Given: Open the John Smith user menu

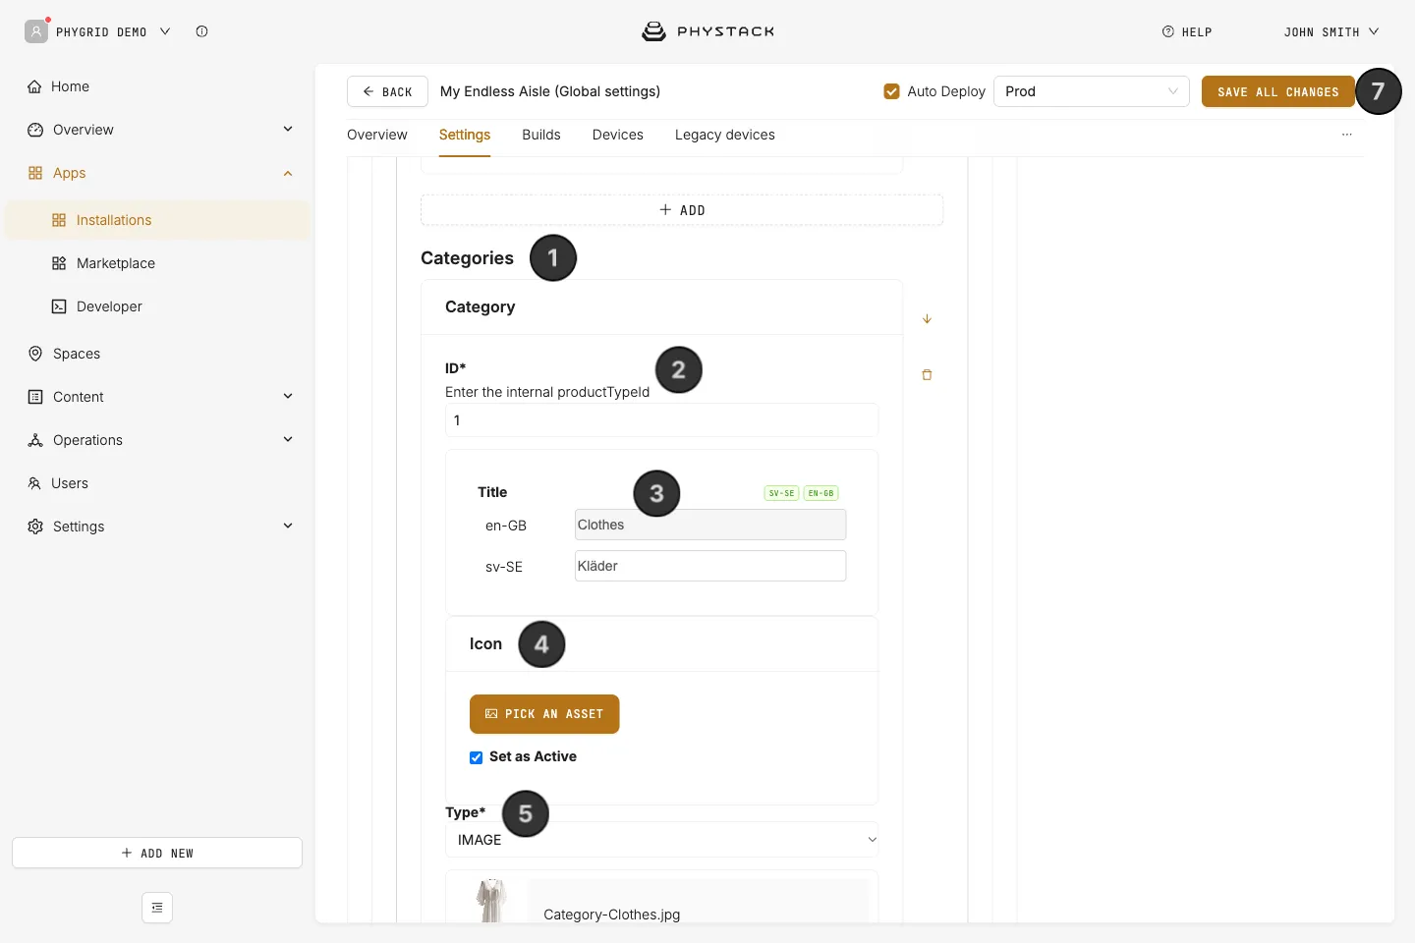Looking at the screenshot, I should (1331, 31).
